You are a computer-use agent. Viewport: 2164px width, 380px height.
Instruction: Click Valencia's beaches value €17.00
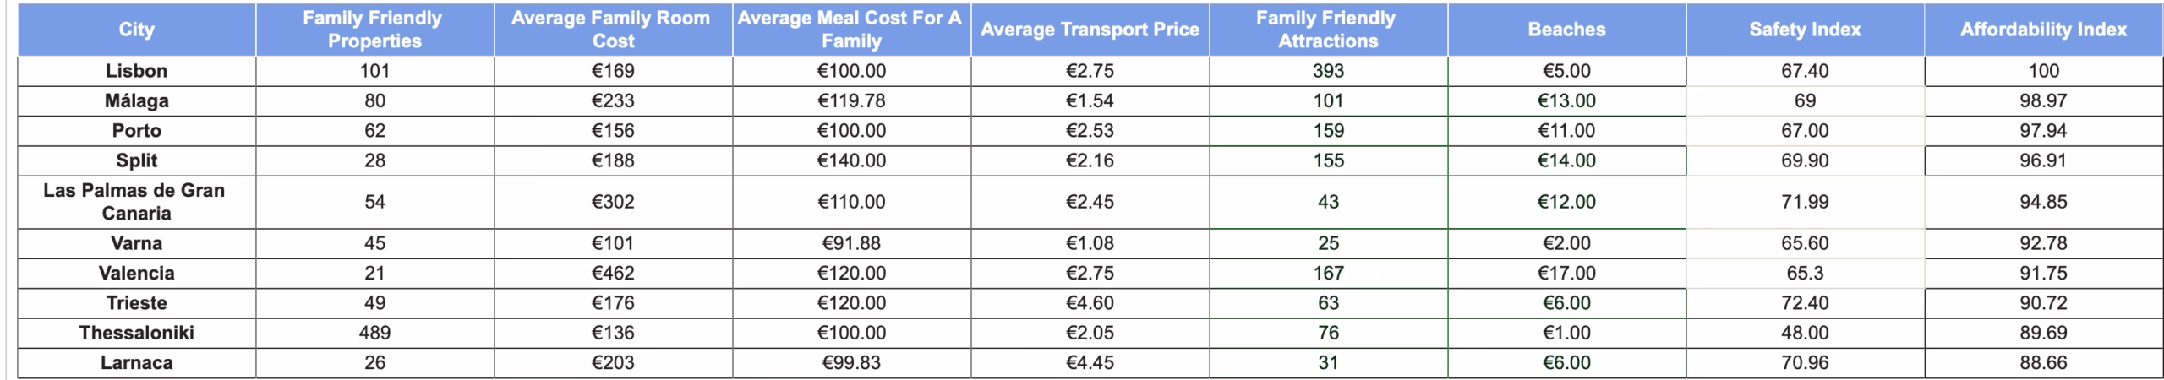(1566, 274)
